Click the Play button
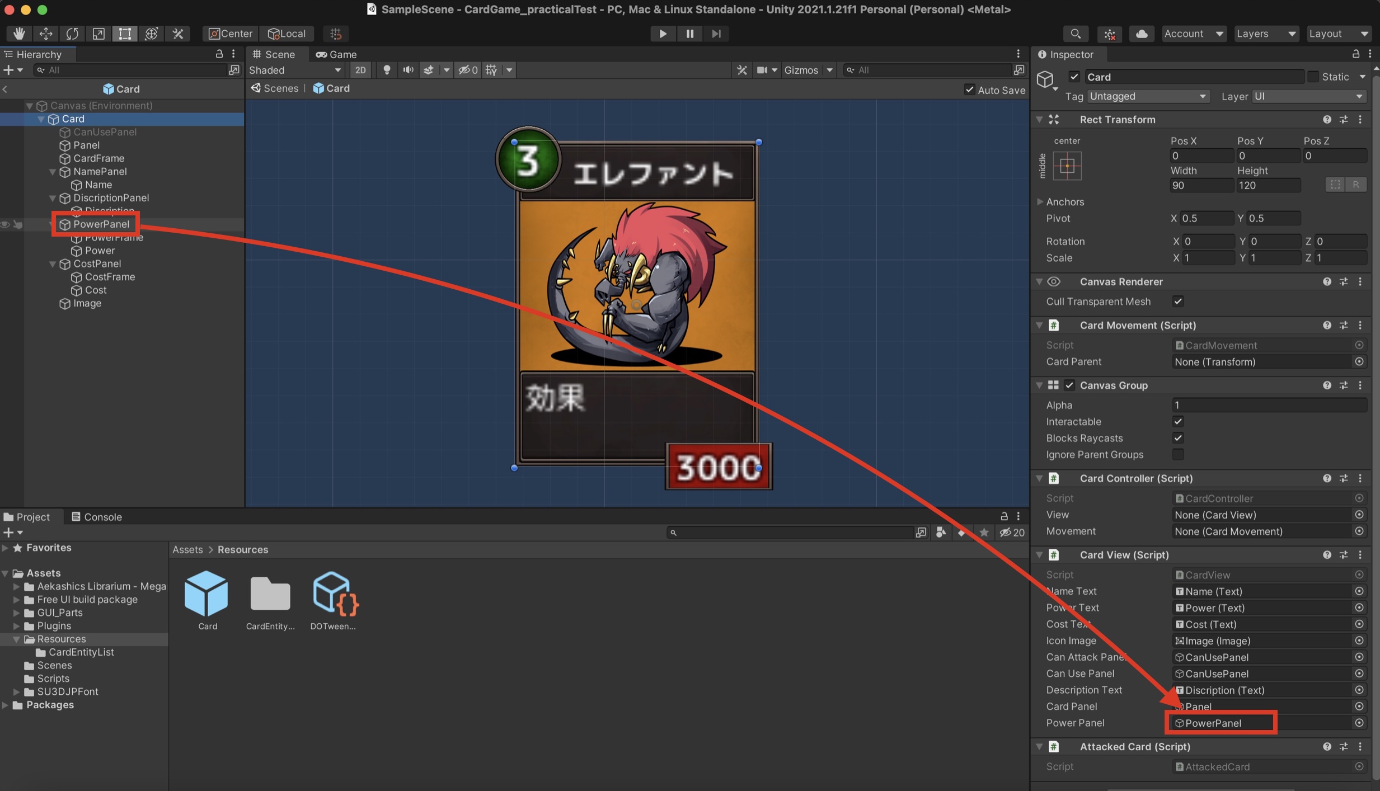Image resolution: width=1380 pixels, height=791 pixels. [x=663, y=34]
